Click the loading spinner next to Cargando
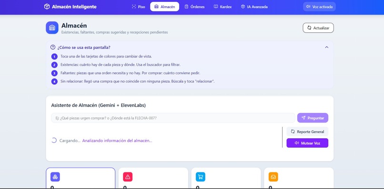 pos(54,141)
